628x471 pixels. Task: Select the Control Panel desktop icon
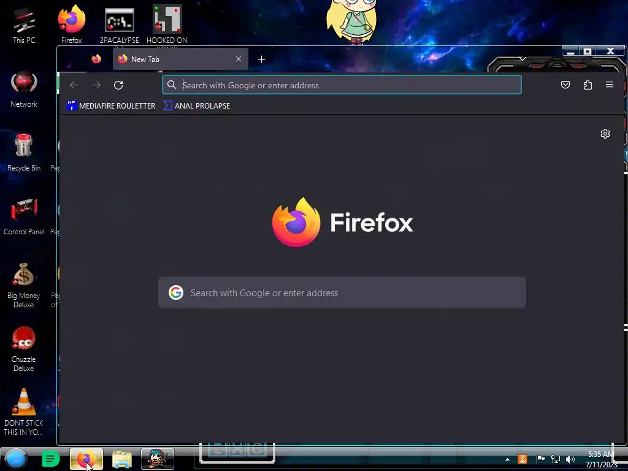pyautogui.click(x=24, y=216)
